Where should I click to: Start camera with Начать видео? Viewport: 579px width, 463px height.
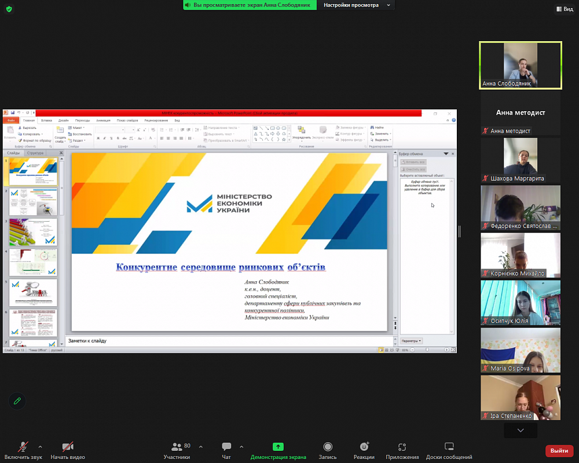pyautogui.click(x=68, y=450)
